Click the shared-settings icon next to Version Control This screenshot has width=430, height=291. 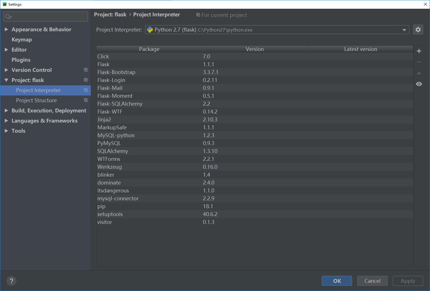[86, 70]
